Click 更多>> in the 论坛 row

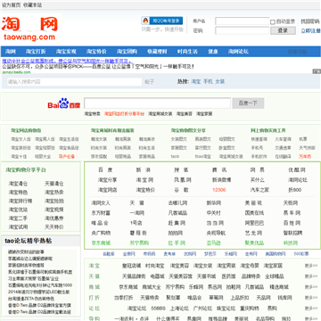(x=311, y=309)
